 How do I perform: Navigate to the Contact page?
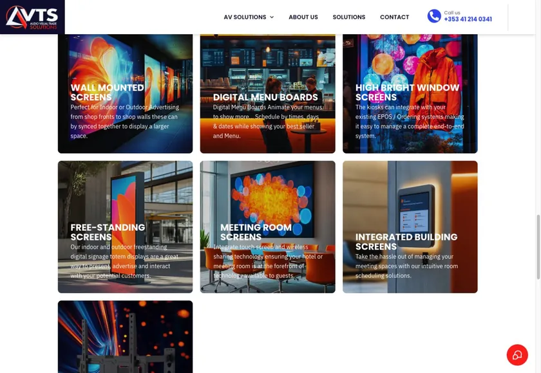click(394, 17)
